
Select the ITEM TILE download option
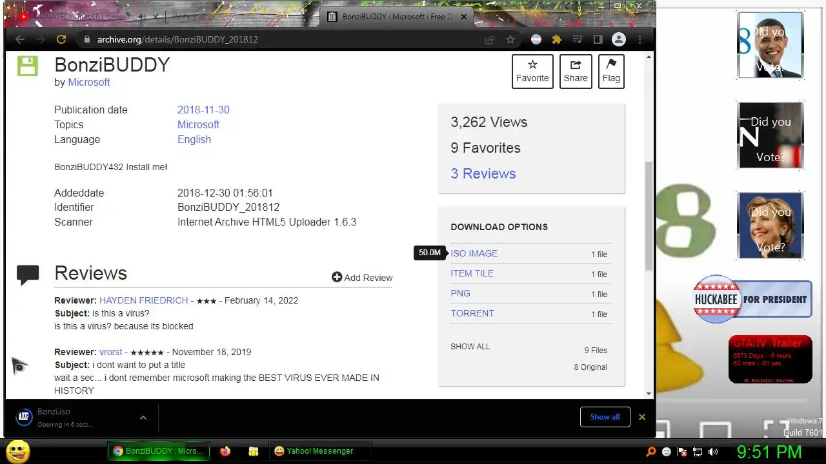[472, 273]
